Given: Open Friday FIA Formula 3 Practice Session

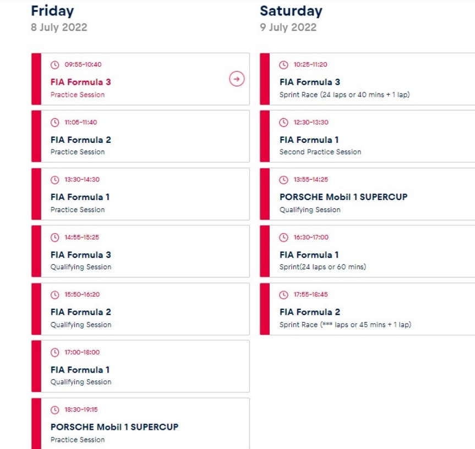Looking at the screenshot, I should click(x=81, y=82).
